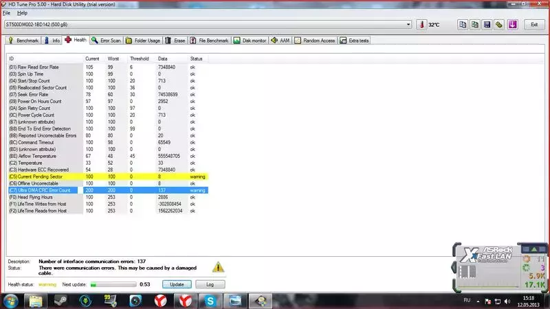The width and height of the screenshot is (550, 309).
Task: Open the Erase tab
Action: [x=175, y=41]
